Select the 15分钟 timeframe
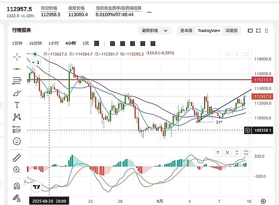This screenshot has width=279, height=205. 35,43
